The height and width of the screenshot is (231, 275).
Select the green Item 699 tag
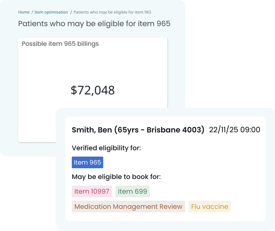[x=132, y=191]
